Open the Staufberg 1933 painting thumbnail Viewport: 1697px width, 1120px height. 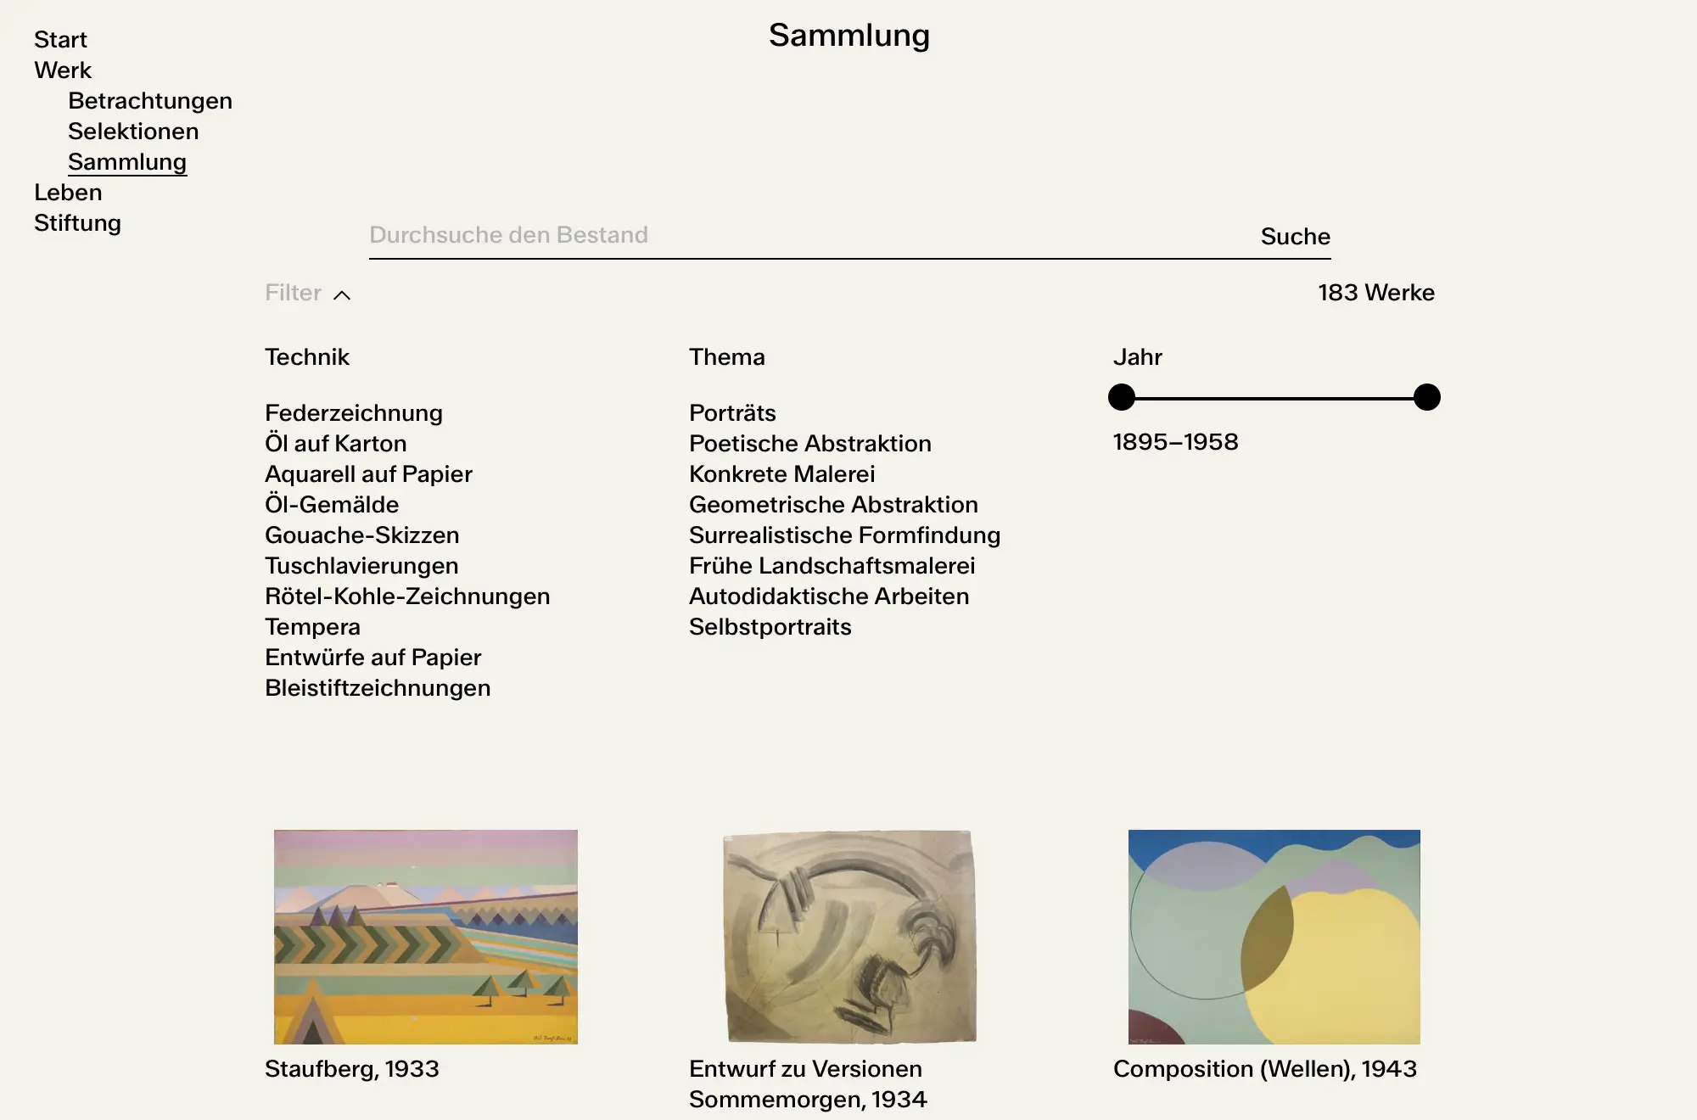pyautogui.click(x=426, y=937)
